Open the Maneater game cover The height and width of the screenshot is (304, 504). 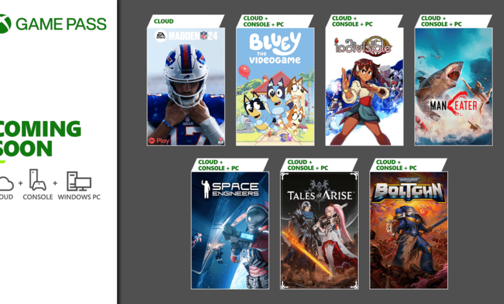point(453,87)
